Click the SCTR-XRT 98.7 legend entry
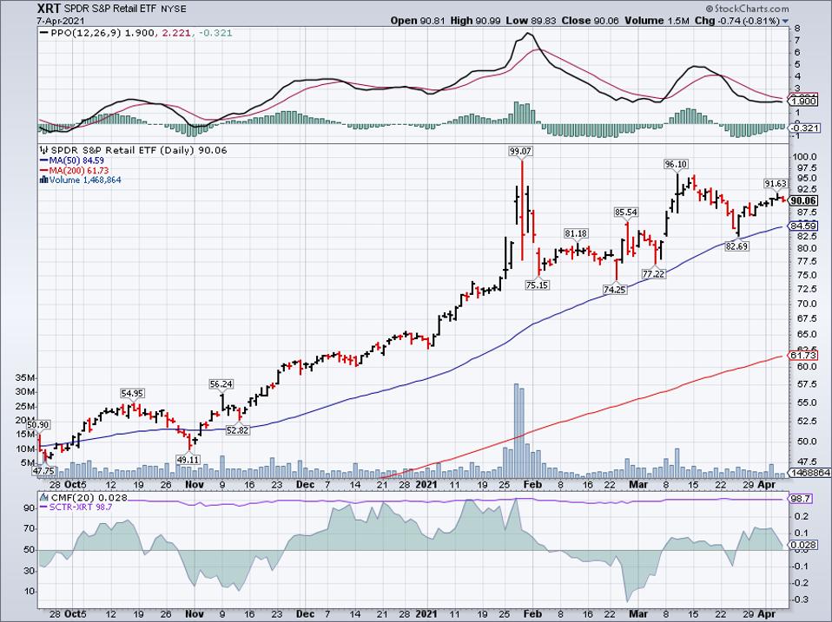 tap(81, 507)
